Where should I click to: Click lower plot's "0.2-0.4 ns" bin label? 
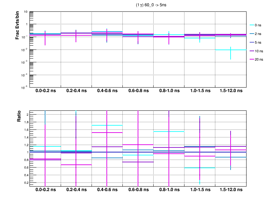(x=76, y=190)
